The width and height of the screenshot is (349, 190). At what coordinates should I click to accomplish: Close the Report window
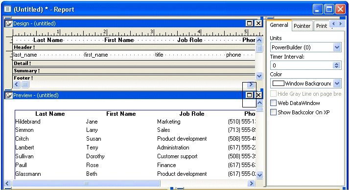point(340,9)
